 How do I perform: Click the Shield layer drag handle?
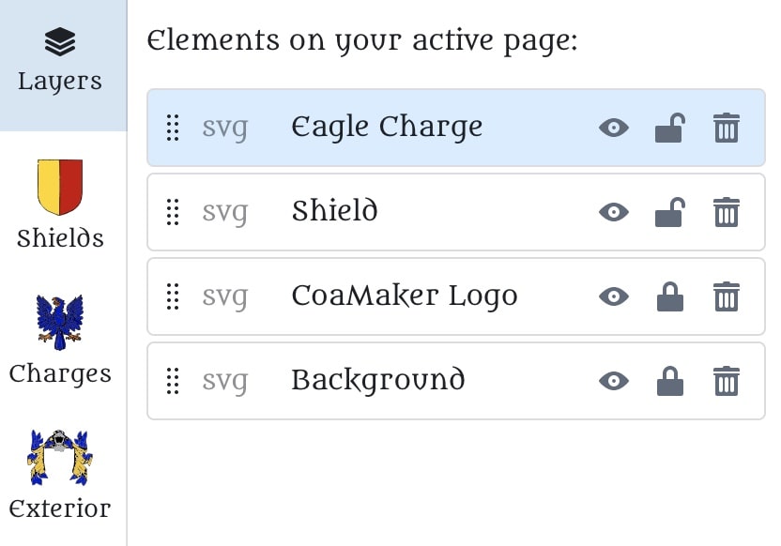[x=173, y=212]
